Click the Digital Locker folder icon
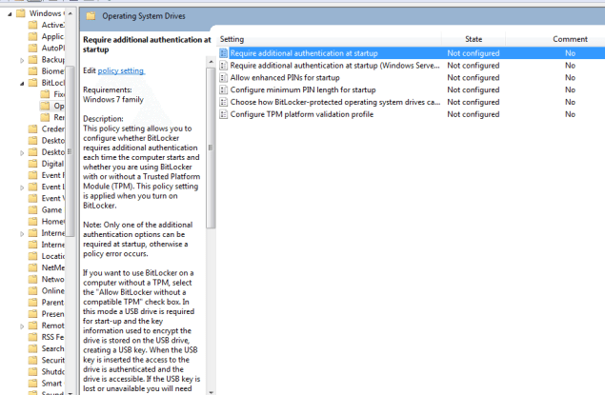Screen dimensions: 605x395 coord(33,164)
